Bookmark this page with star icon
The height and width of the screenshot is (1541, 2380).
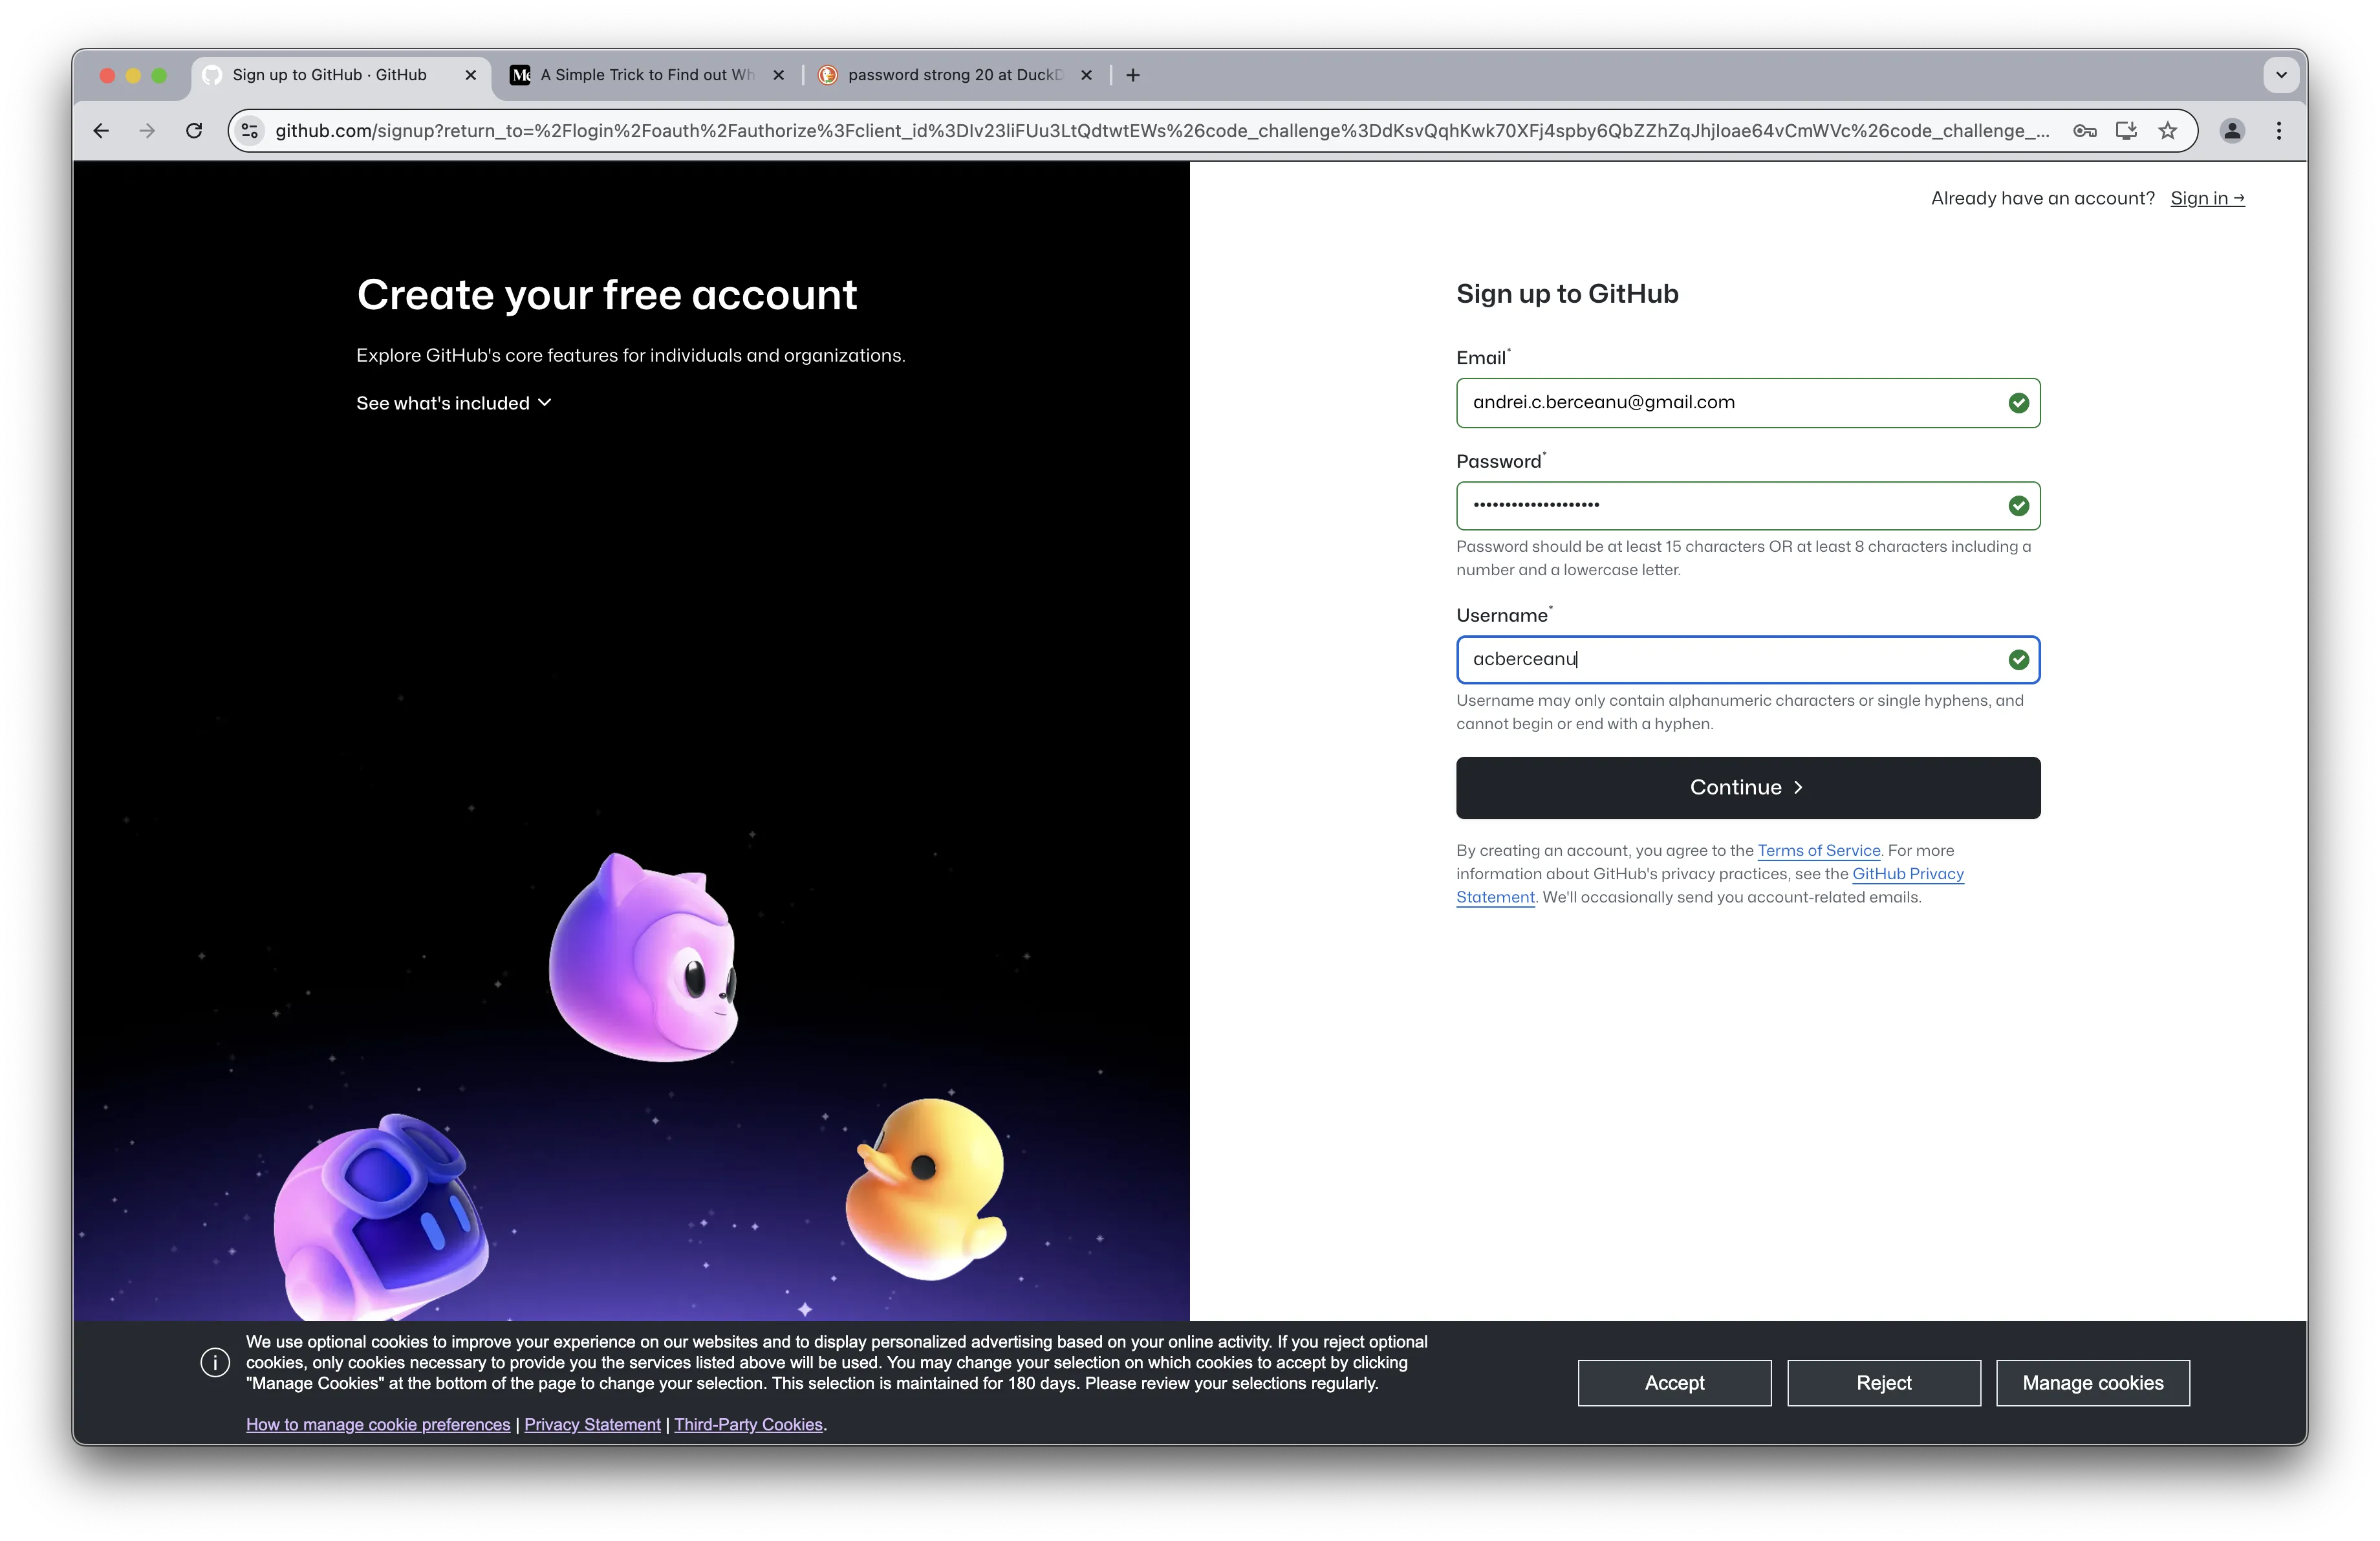(x=2167, y=131)
